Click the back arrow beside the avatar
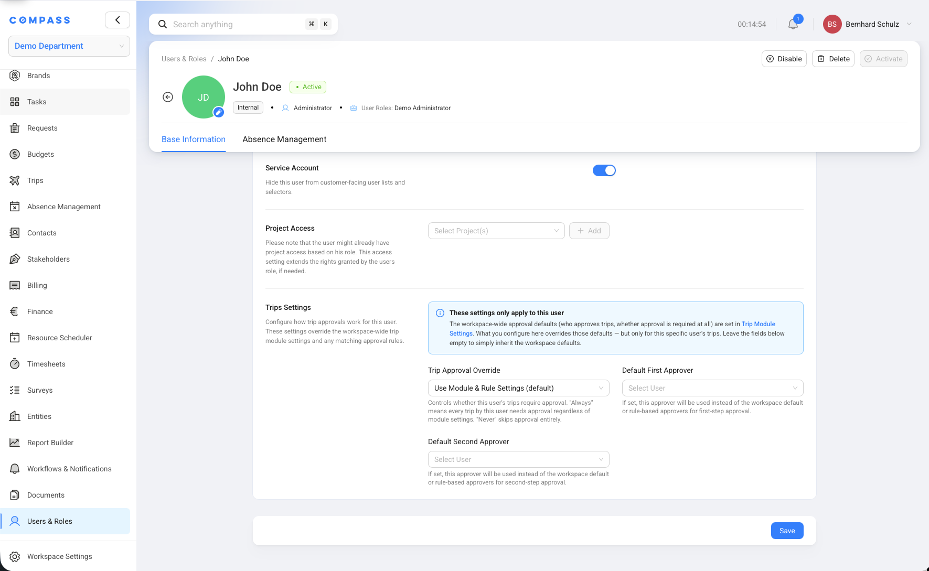The height and width of the screenshot is (571, 929). 168,97
